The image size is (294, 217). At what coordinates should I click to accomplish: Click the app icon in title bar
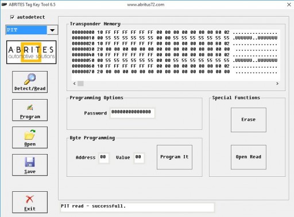click(4, 5)
